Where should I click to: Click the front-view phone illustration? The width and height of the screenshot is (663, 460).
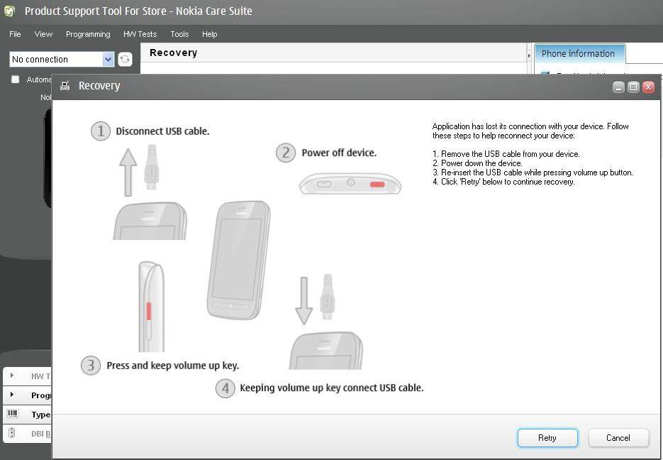tap(238, 261)
